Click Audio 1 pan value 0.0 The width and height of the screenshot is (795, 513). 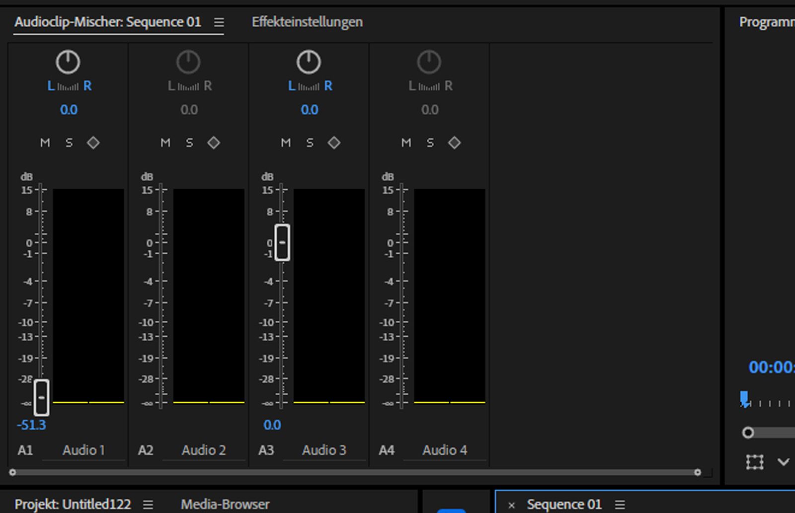click(x=69, y=110)
